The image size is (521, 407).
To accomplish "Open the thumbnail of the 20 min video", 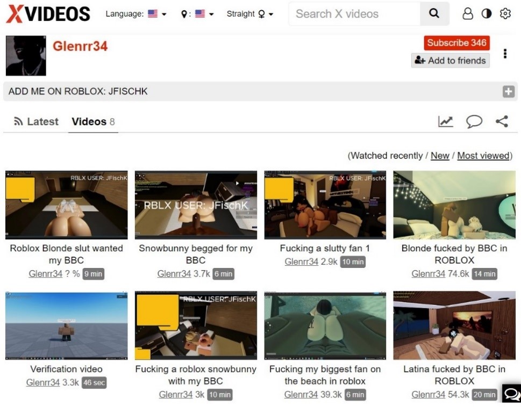I will point(454,325).
